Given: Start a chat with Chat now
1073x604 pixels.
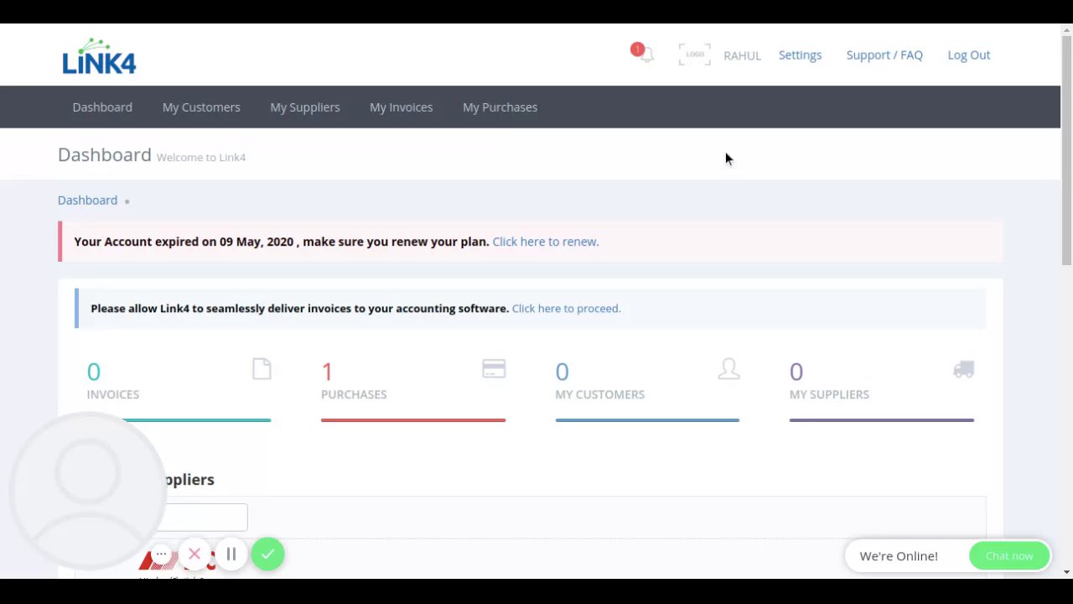Looking at the screenshot, I should pyautogui.click(x=1009, y=555).
